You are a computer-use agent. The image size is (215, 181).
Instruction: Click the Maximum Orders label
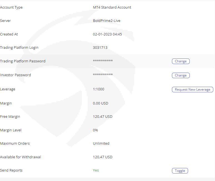[15, 144]
